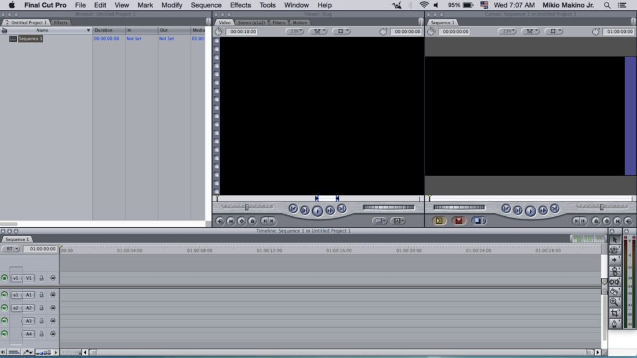Screen dimensions: 637x358
Task: Select the Razor Blade tool
Action: coord(615,291)
